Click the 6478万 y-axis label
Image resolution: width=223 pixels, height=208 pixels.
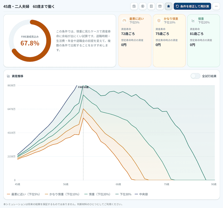coord(11,109)
